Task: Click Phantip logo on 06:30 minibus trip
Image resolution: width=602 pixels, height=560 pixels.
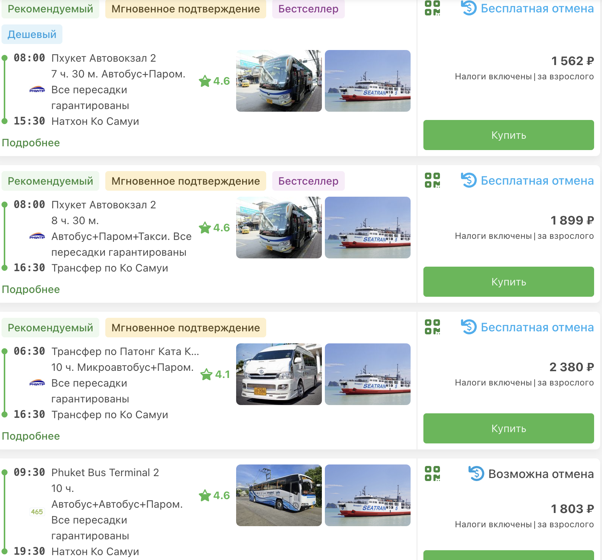Action: click(x=37, y=383)
